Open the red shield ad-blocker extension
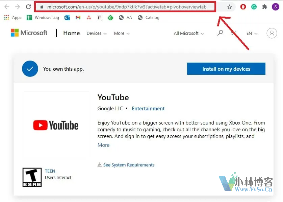The image size is (283, 202). 243,7
